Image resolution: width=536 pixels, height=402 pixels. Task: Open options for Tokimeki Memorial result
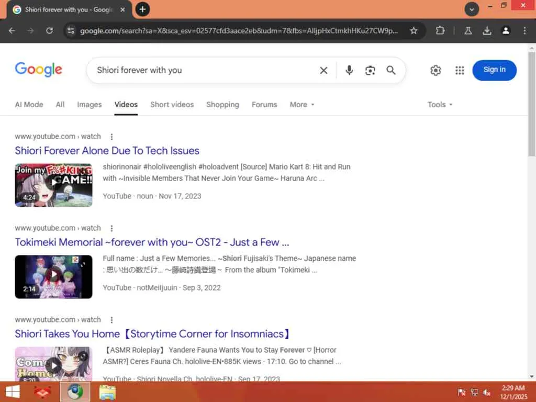click(111, 228)
